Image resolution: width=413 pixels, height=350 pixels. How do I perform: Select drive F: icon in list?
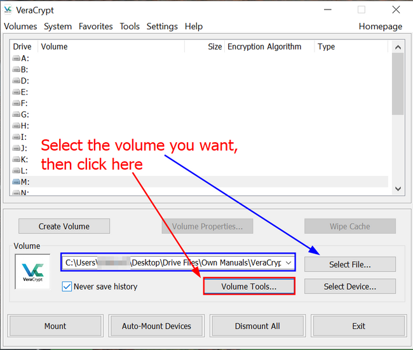tap(17, 104)
